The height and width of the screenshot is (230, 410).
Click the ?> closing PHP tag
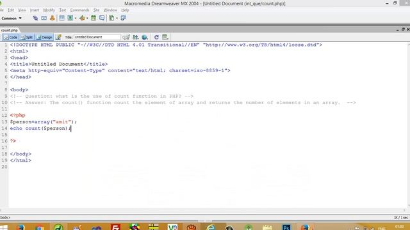tap(13, 141)
